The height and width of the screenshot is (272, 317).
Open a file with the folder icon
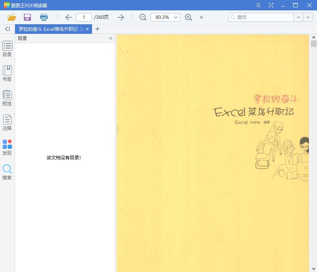pos(12,17)
